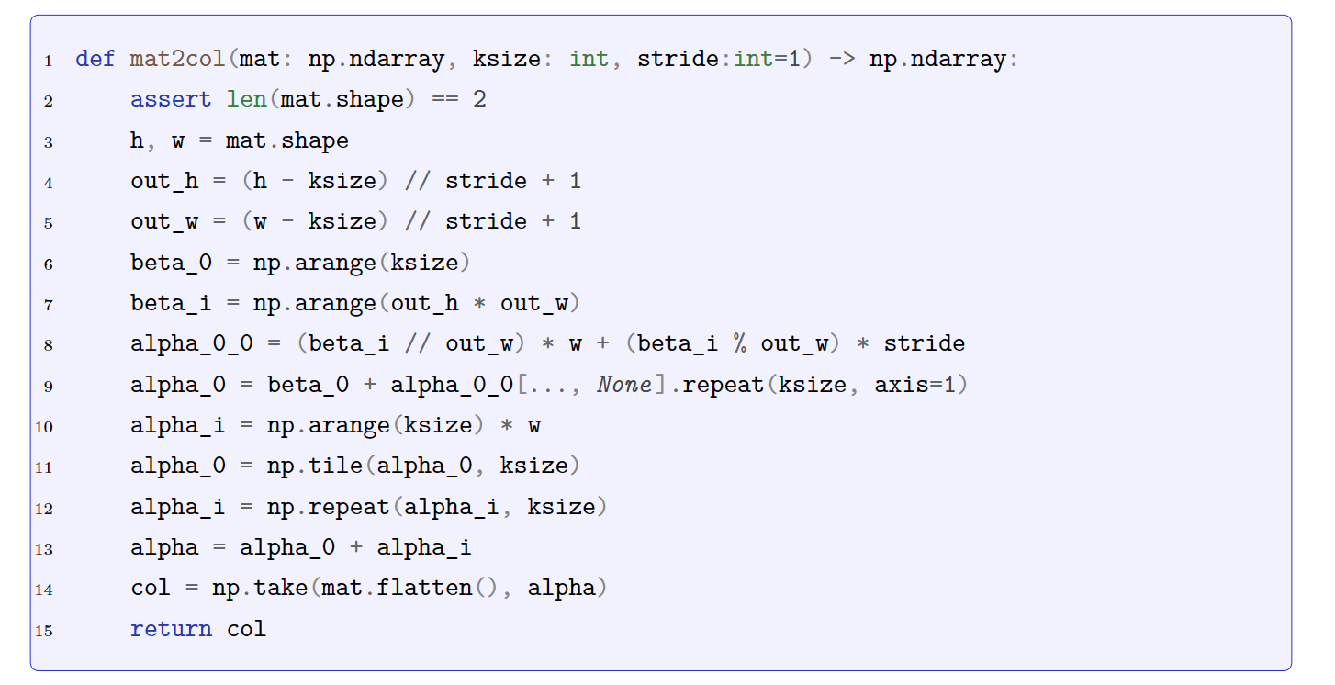
Task: Click line number 5 in the gutter
Action: 48,223
